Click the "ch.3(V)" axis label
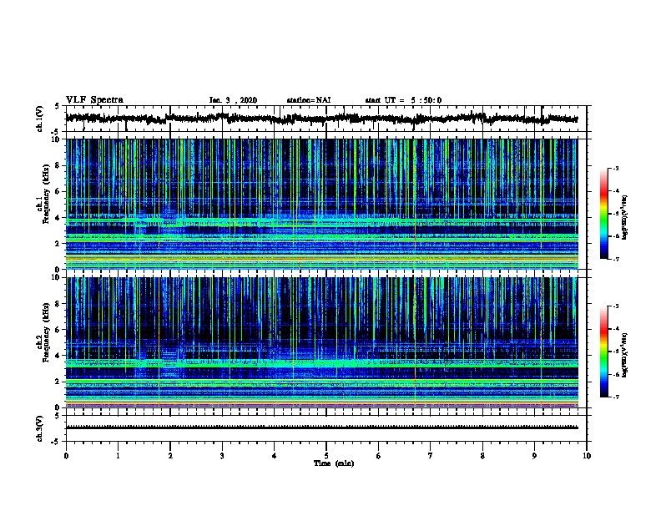 coord(40,428)
